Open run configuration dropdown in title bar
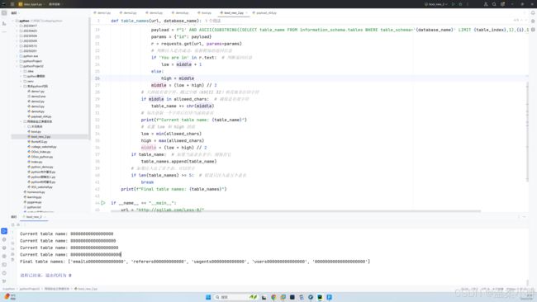This screenshot has height=302, width=537. (x=436, y=4)
